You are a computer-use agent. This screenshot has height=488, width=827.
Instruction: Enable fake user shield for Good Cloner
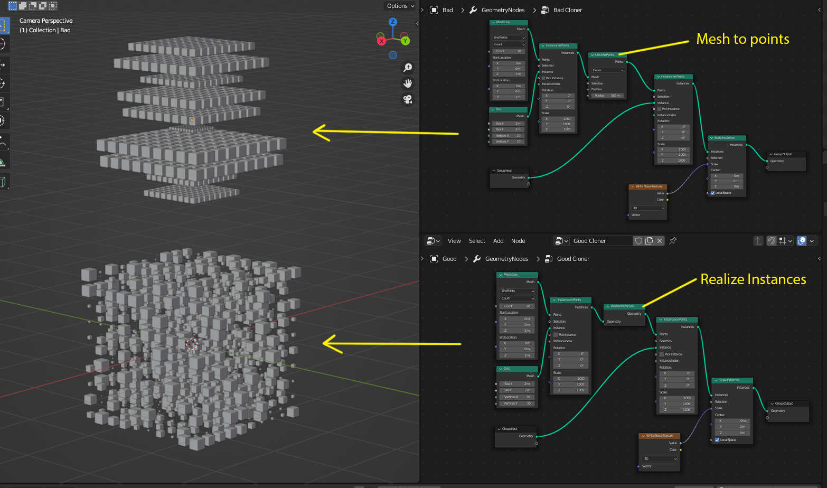coord(638,241)
